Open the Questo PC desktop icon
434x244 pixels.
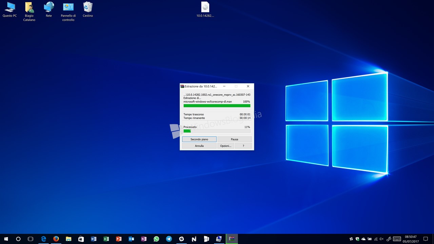[x=9, y=9]
